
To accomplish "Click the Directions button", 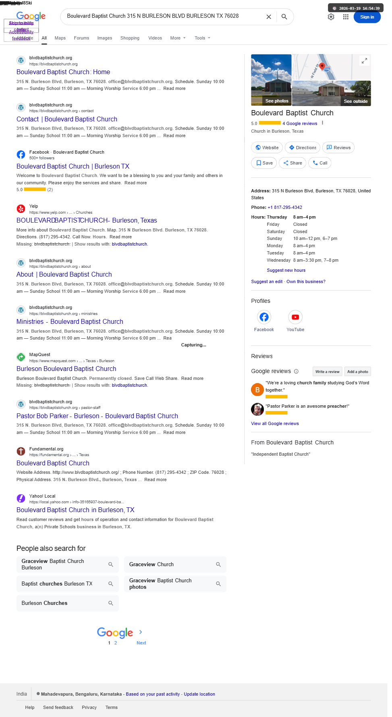I will click(303, 148).
